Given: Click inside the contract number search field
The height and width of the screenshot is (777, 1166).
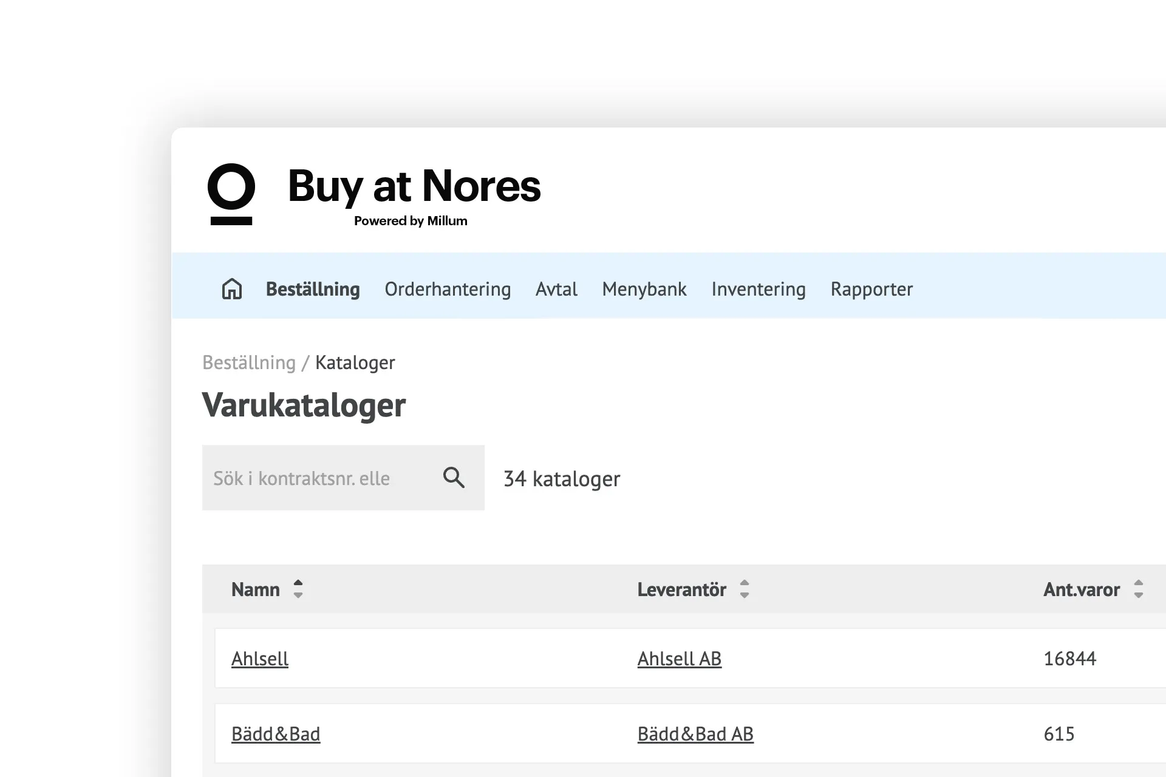Looking at the screenshot, I should tap(316, 478).
